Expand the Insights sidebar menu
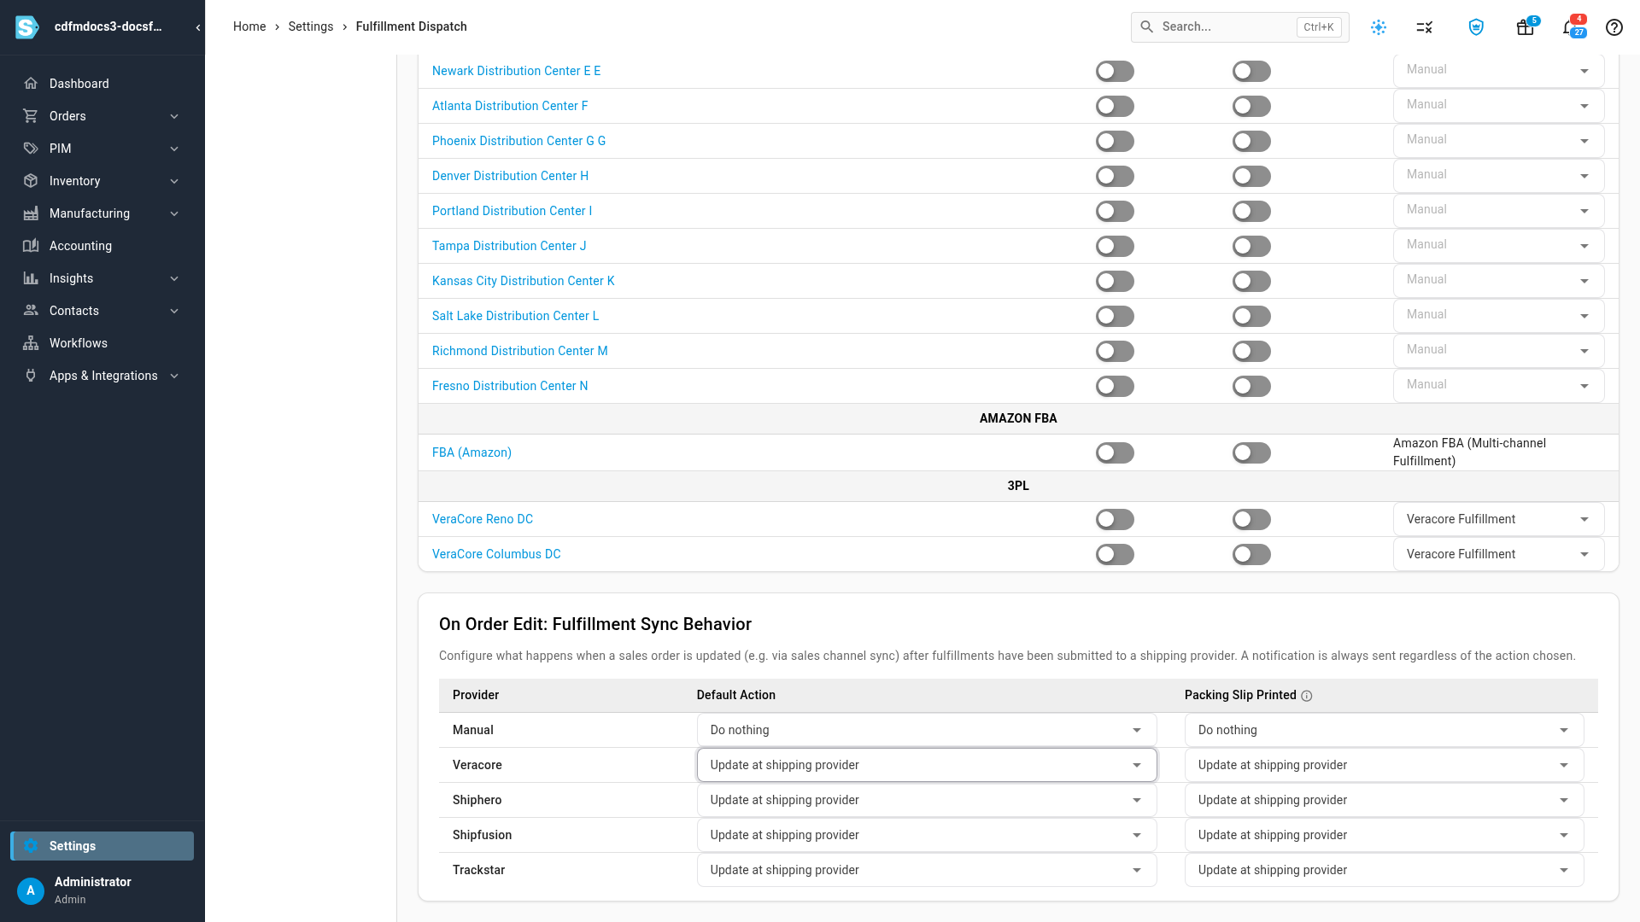This screenshot has width=1640, height=922. [174, 278]
